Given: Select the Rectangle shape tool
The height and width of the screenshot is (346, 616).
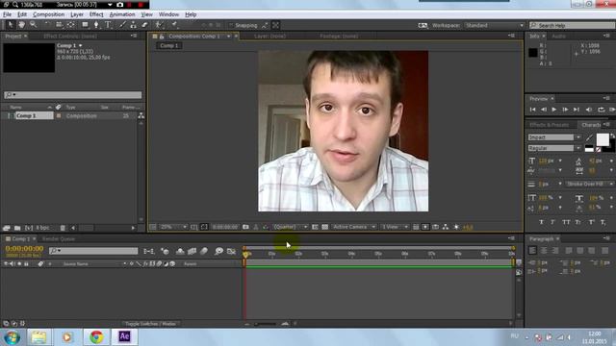Looking at the screenshot, I should click(85, 25).
